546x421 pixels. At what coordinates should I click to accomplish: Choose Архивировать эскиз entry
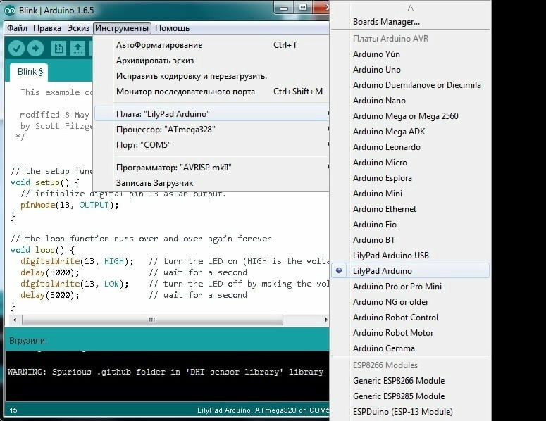212,61
